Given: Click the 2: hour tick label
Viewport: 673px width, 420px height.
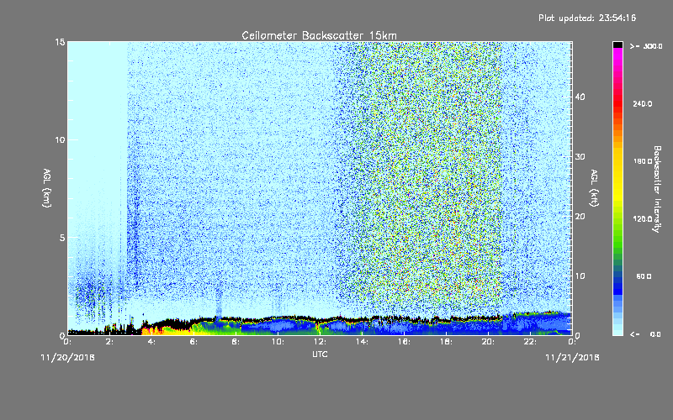Looking at the screenshot, I should click(109, 342).
